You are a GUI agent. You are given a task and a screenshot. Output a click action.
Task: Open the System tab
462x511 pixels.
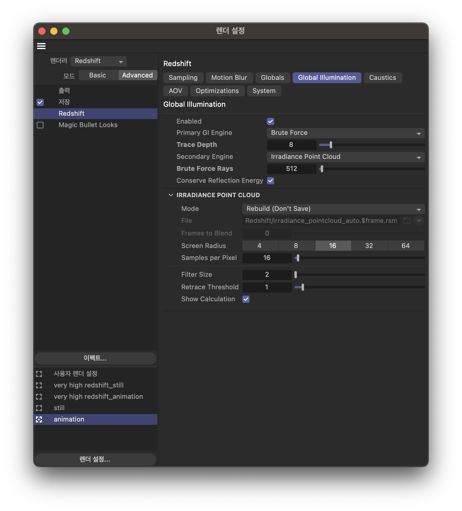264,91
